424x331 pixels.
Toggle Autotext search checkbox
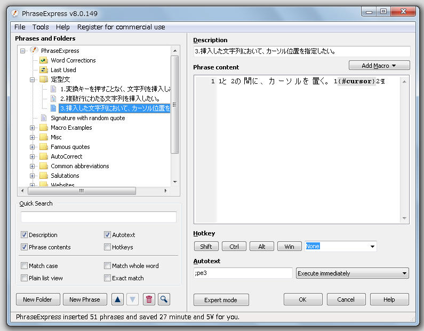pyautogui.click(x=107, y=235)
